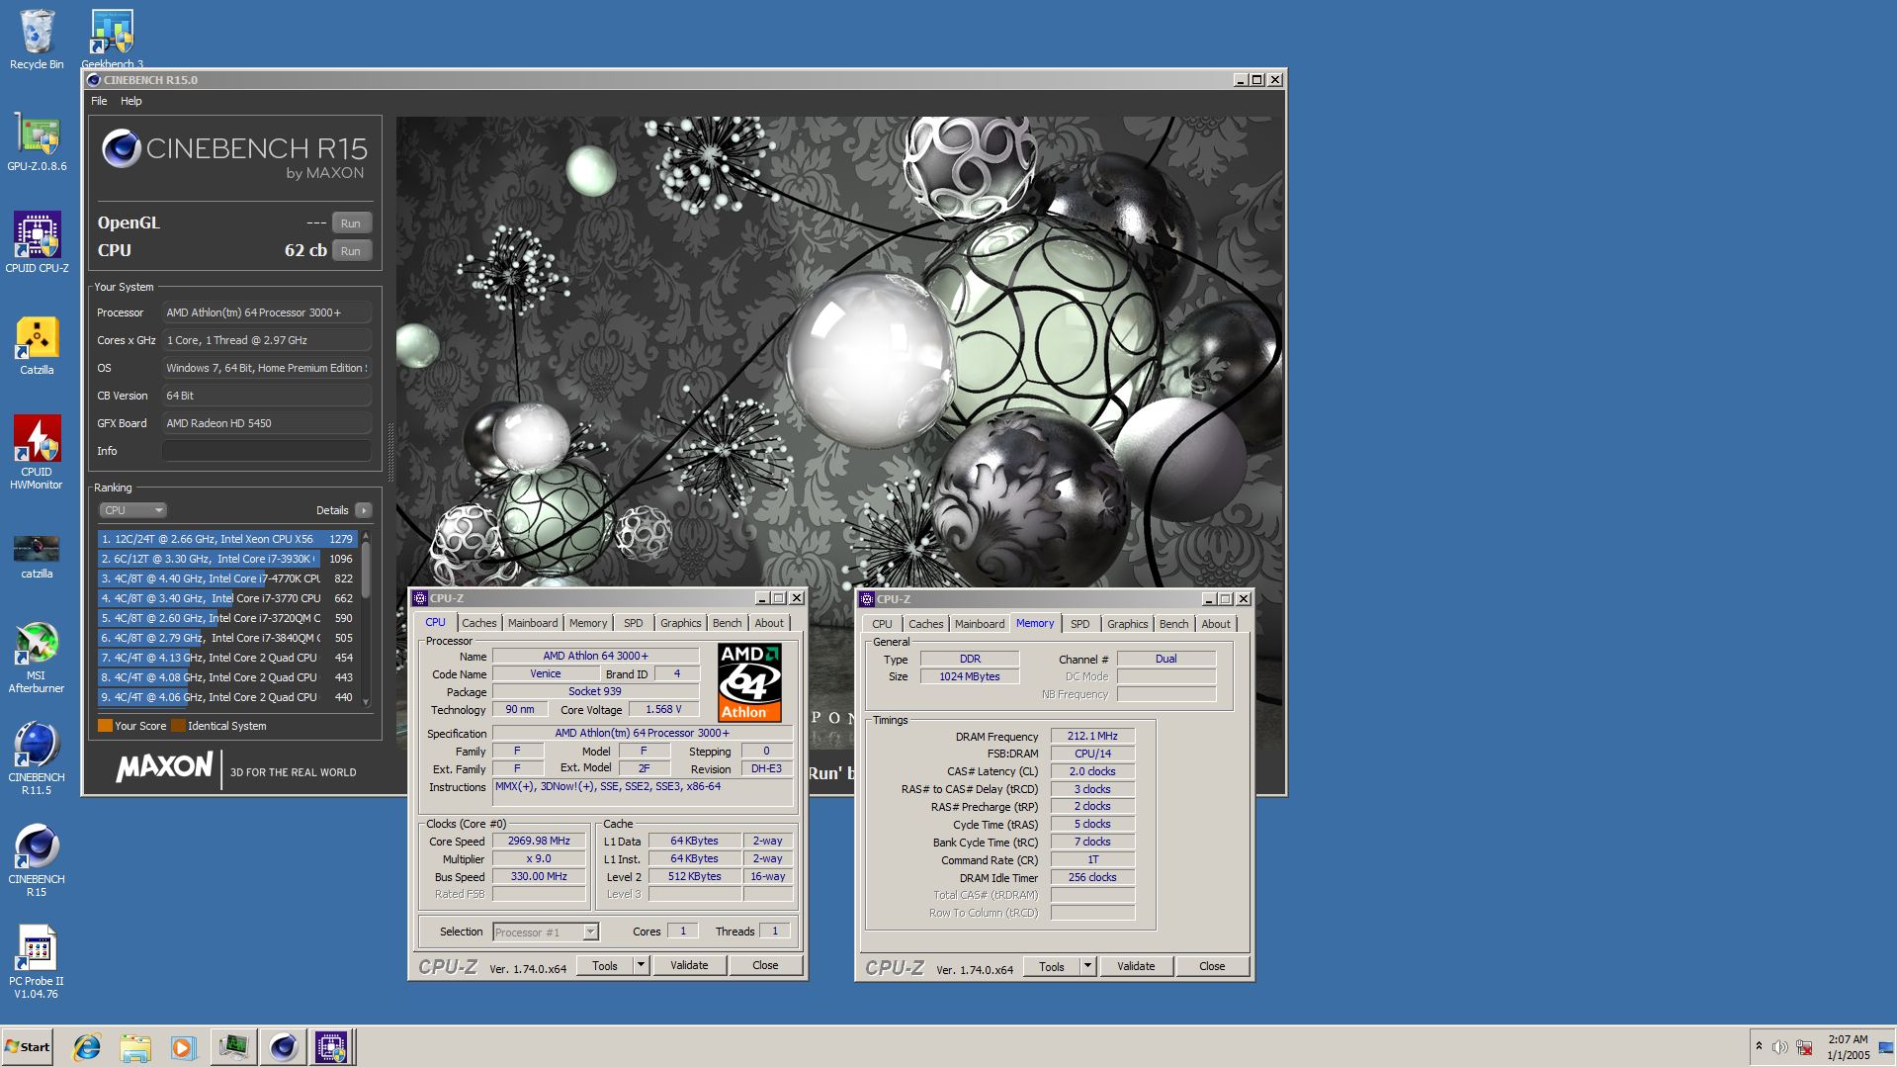Image resolution: width=1897 pixels, height=1067 pixels.
Task: Open Windows Media Player taskbar icon
Action: (183, 1046)
